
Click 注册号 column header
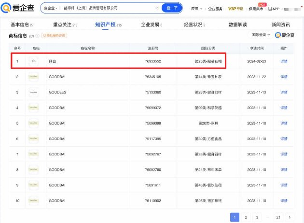click(x=153, y=48)
